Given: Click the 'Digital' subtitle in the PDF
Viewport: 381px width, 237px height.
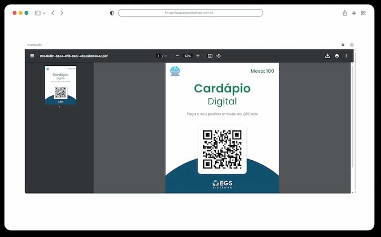Looking at the screenshot, I should (x=222, y=101).
